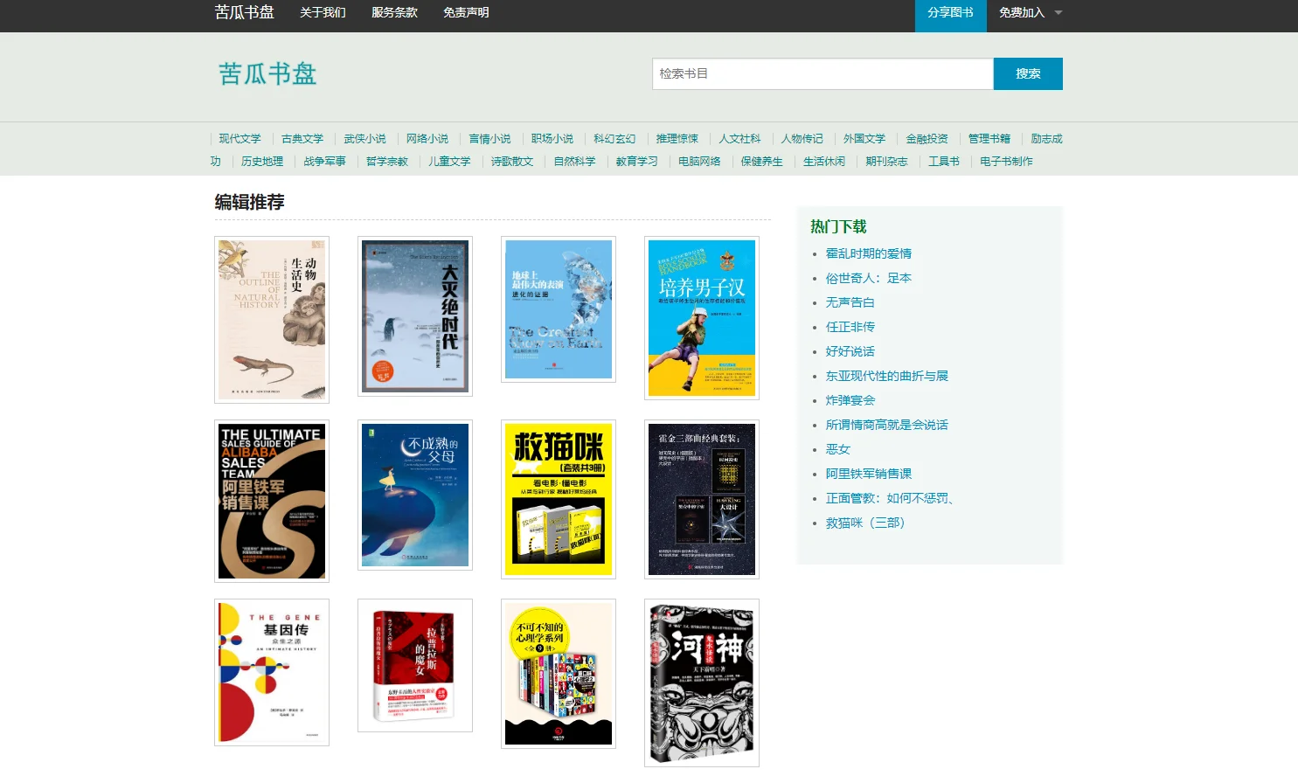The width and height of the screenshot is (1298, 783).
Task: Browse the 职场小说 category
Action: (x=552, y=139)
